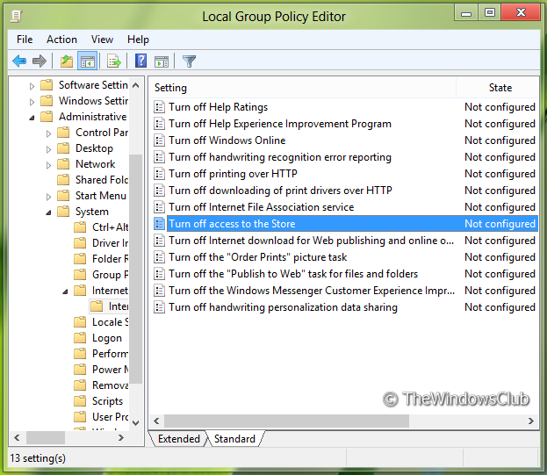Click policy icon beside handwriting personalization data sharing
Image resolution: width=547 pixels, height=475 pixels.
coord(160,307)
